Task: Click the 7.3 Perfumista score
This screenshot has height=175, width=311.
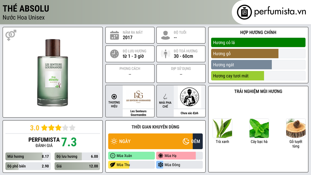Action: [69, 142]
